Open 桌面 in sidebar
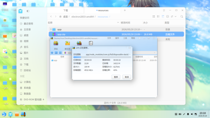Image resolution: width=210 pixels, height=118 pixels. (24, 35)
